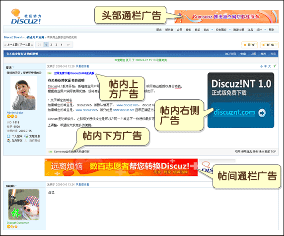The image size is (284, 236).
Task: Open the 新帖 new post button
Action: point(269,45)
